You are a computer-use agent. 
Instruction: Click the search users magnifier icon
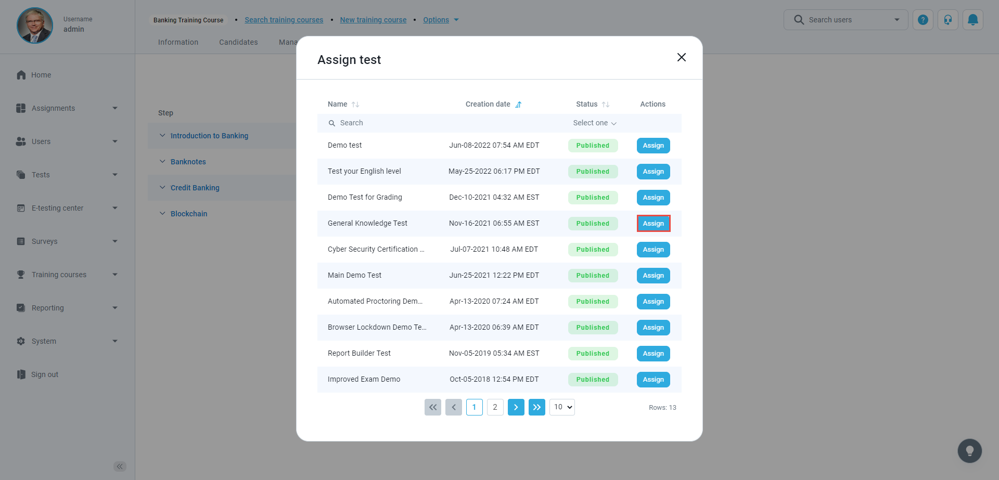799,20
